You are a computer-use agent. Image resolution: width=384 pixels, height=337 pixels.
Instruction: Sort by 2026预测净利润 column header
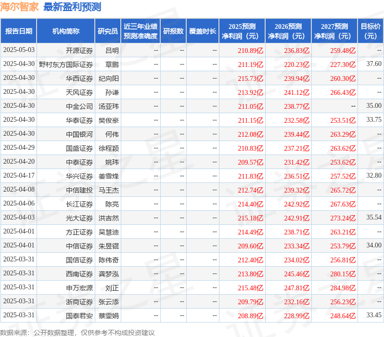pos(288,31)
